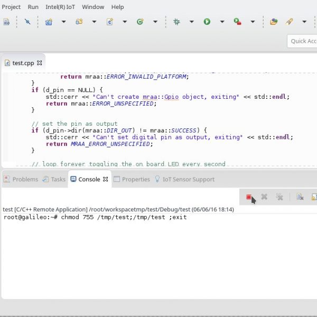Click the DIR_OUT constant in code
Viewport: 317px width, 317px height.
pyautogui.click(x=119, y=130)
